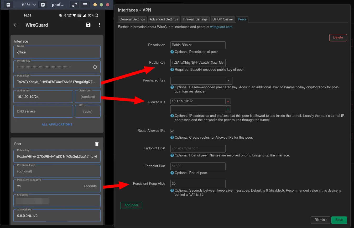Click the zoom out minus icon
Image resolution: width=354 pixels, height=228 pixels.
point(8,5)
